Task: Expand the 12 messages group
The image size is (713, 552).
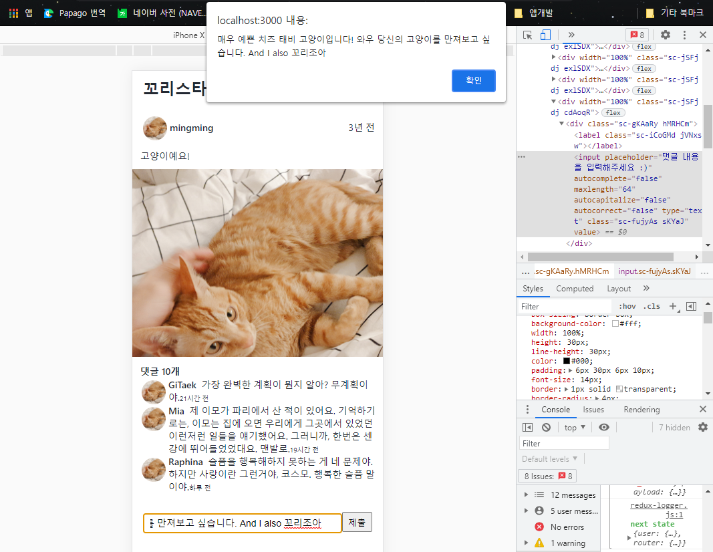Action: pyautogui.click(x=526, y=495)
